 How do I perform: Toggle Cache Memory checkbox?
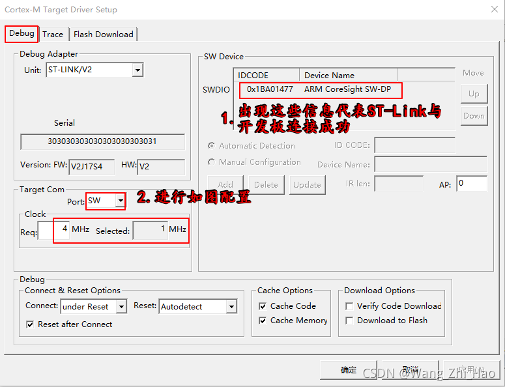[263, 321]
